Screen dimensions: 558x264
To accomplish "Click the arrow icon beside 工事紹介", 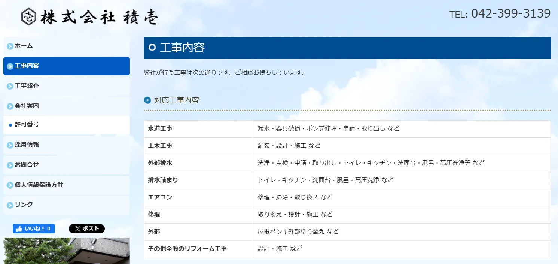I will (x=10, y=86).
